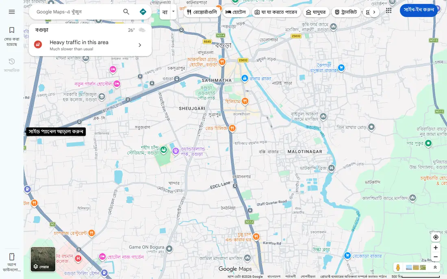Expand the heavy traffic details chevron
Screen dimensions: 447x279
pos(140,45)
